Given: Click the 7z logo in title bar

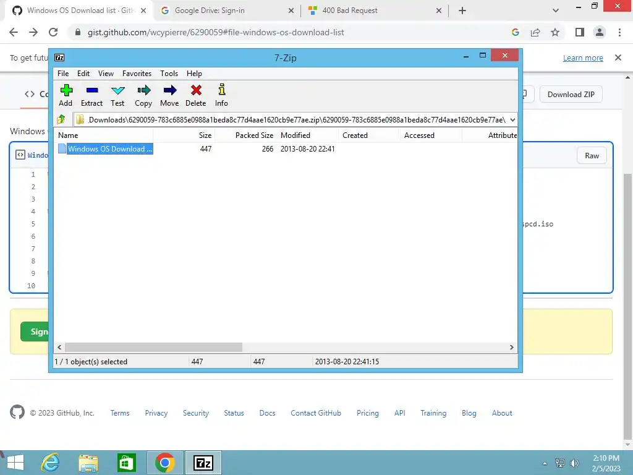Looking at the screenshot, I should click(59, 58).
